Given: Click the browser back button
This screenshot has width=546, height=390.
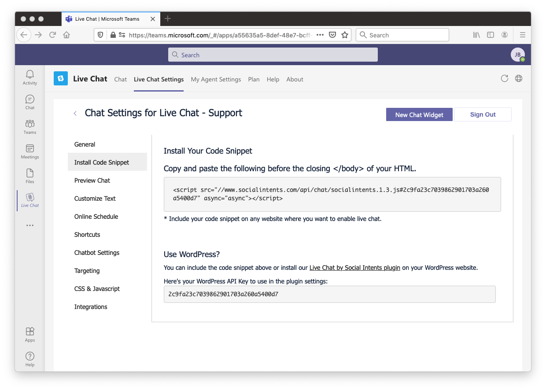Looking at the screenshot, I should click(x=24, y=35).
